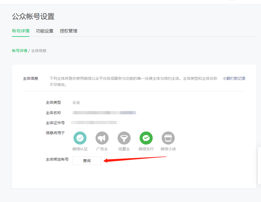Click the 微信认证 caption text

click(80, 149)
